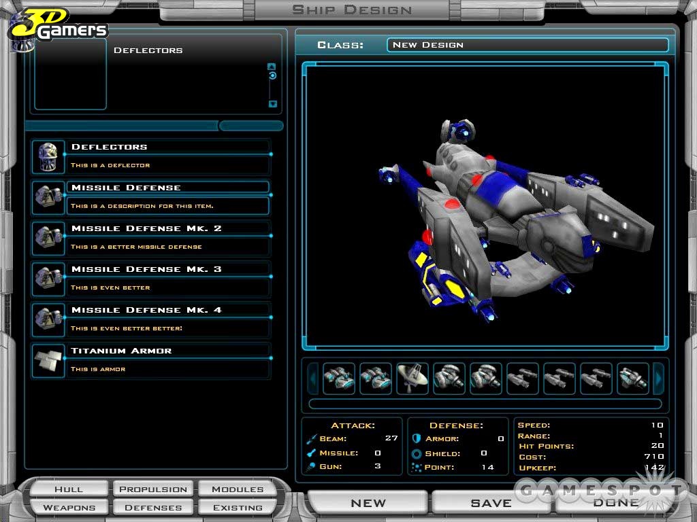Click the Shield icon in the Defense panel
697x522 pixels.
tap(416, 453)
